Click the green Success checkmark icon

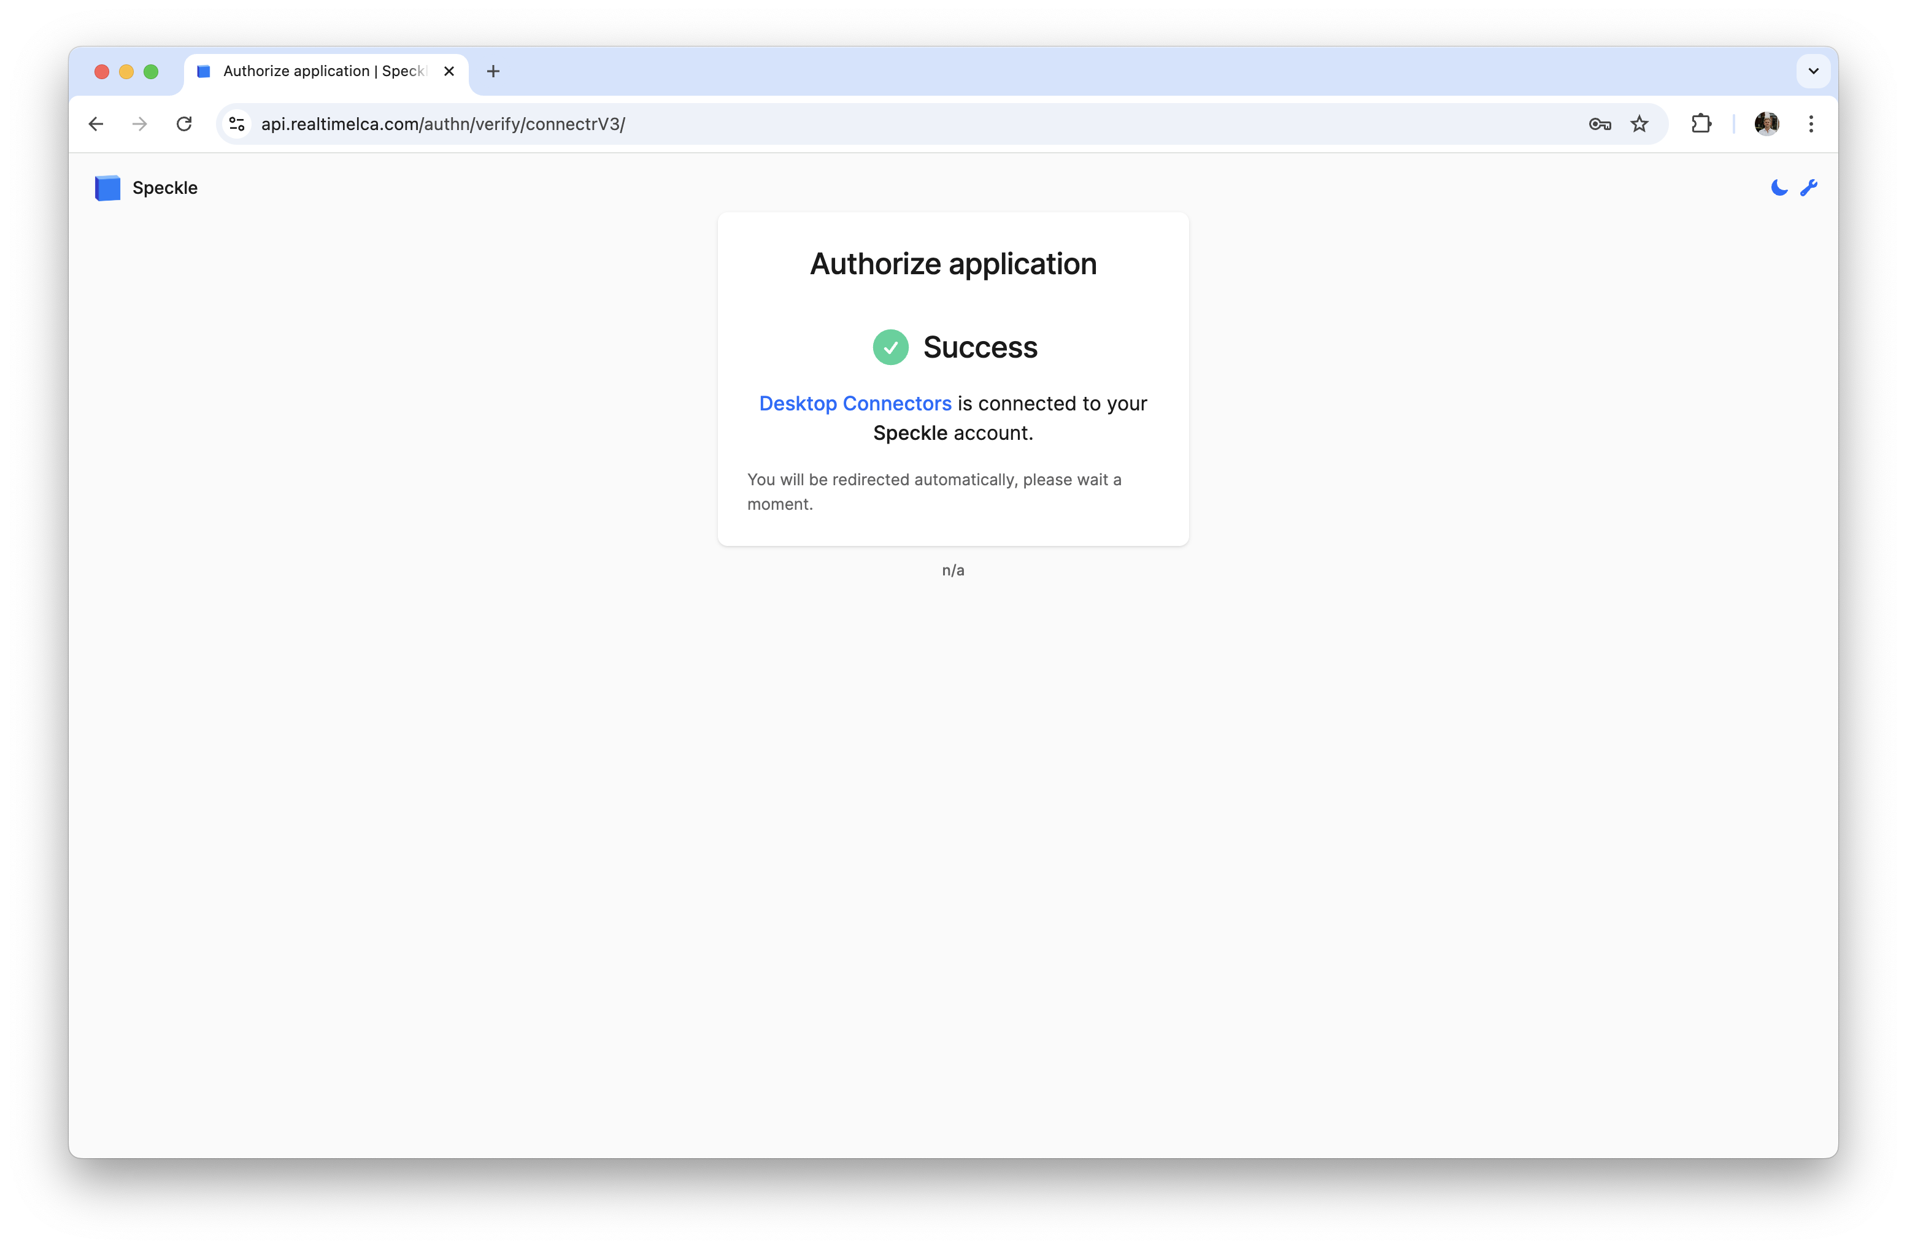coord(890,348)
